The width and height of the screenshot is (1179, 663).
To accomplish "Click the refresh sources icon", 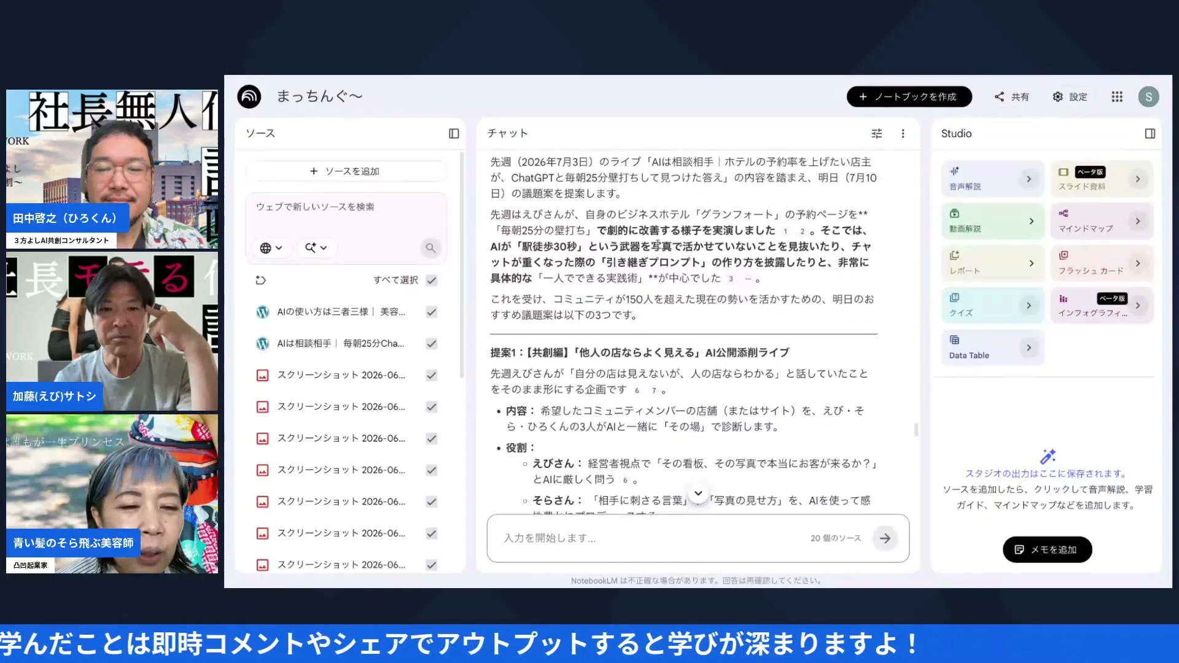I will (x=260, y=281).
